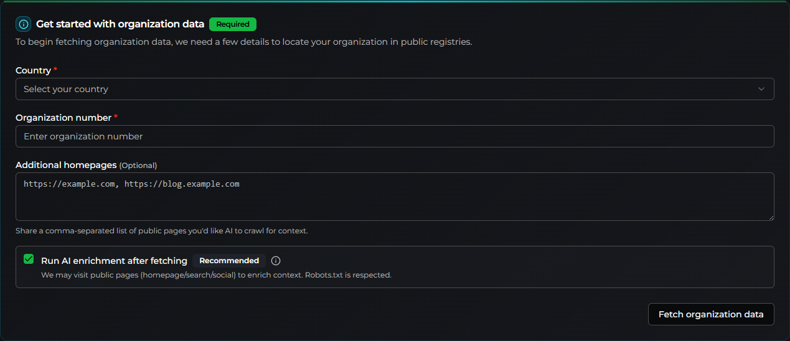Click the comma-separated list helper text

162,231
